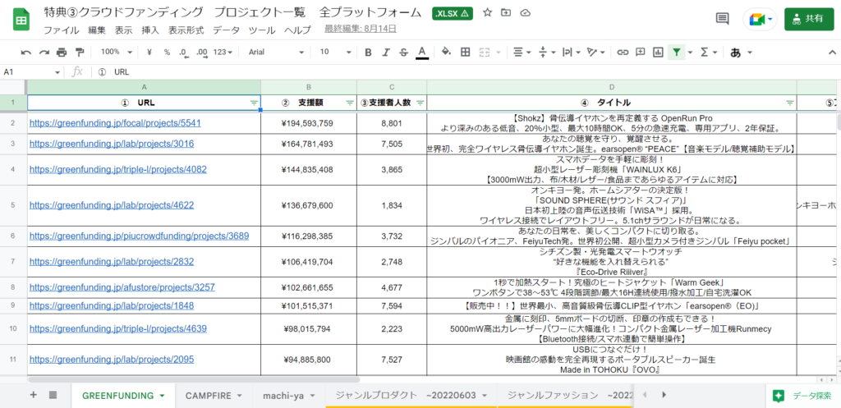841x408 pixels.
Task: Collapse toolbar with up chevron
Action: click(833, 52)
